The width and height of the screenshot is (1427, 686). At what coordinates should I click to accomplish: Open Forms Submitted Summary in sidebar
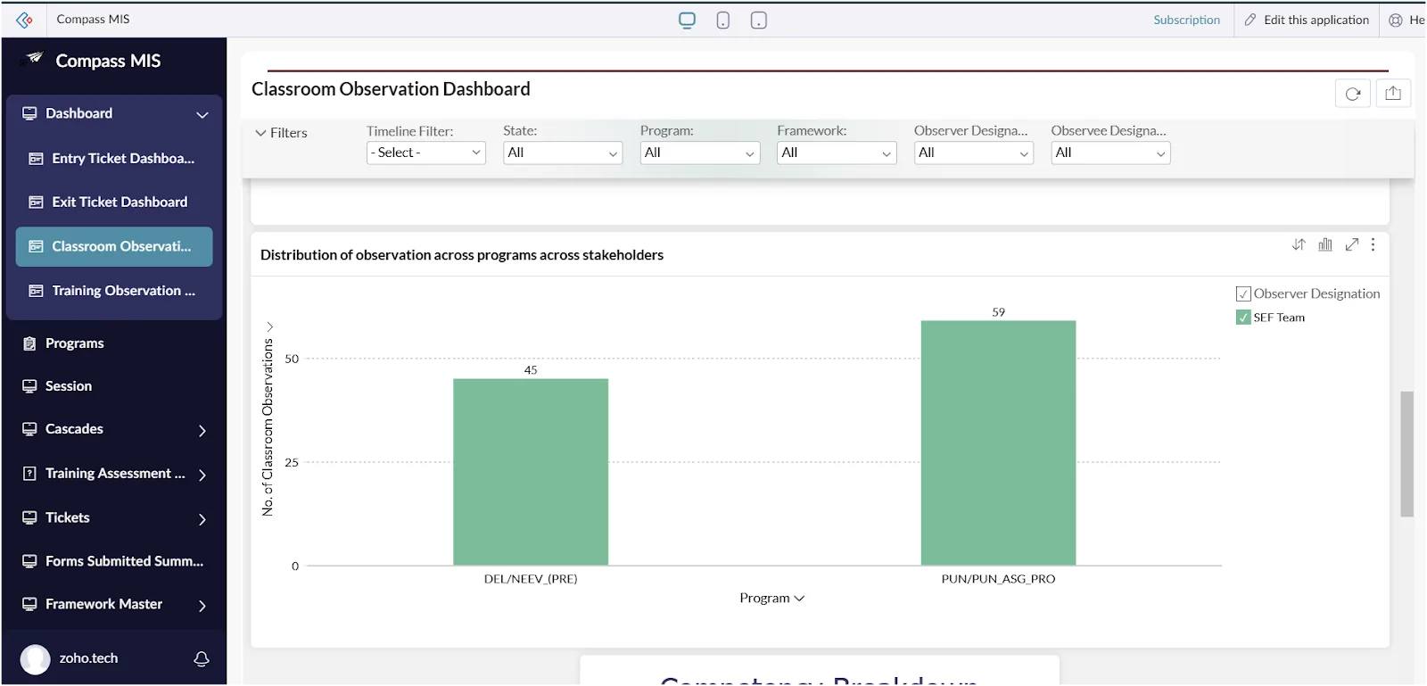[x=114, y=561]
